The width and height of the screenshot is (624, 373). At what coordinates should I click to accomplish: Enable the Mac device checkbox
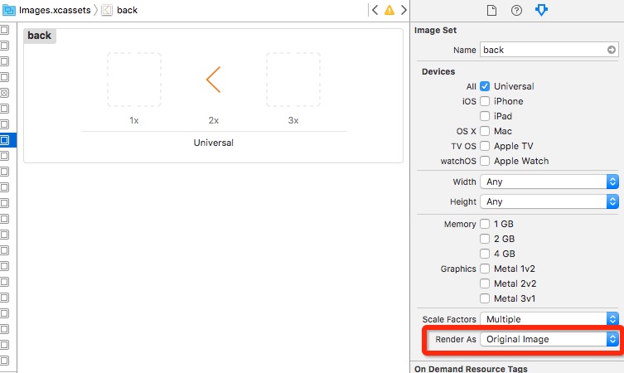[x=484, y=131]
